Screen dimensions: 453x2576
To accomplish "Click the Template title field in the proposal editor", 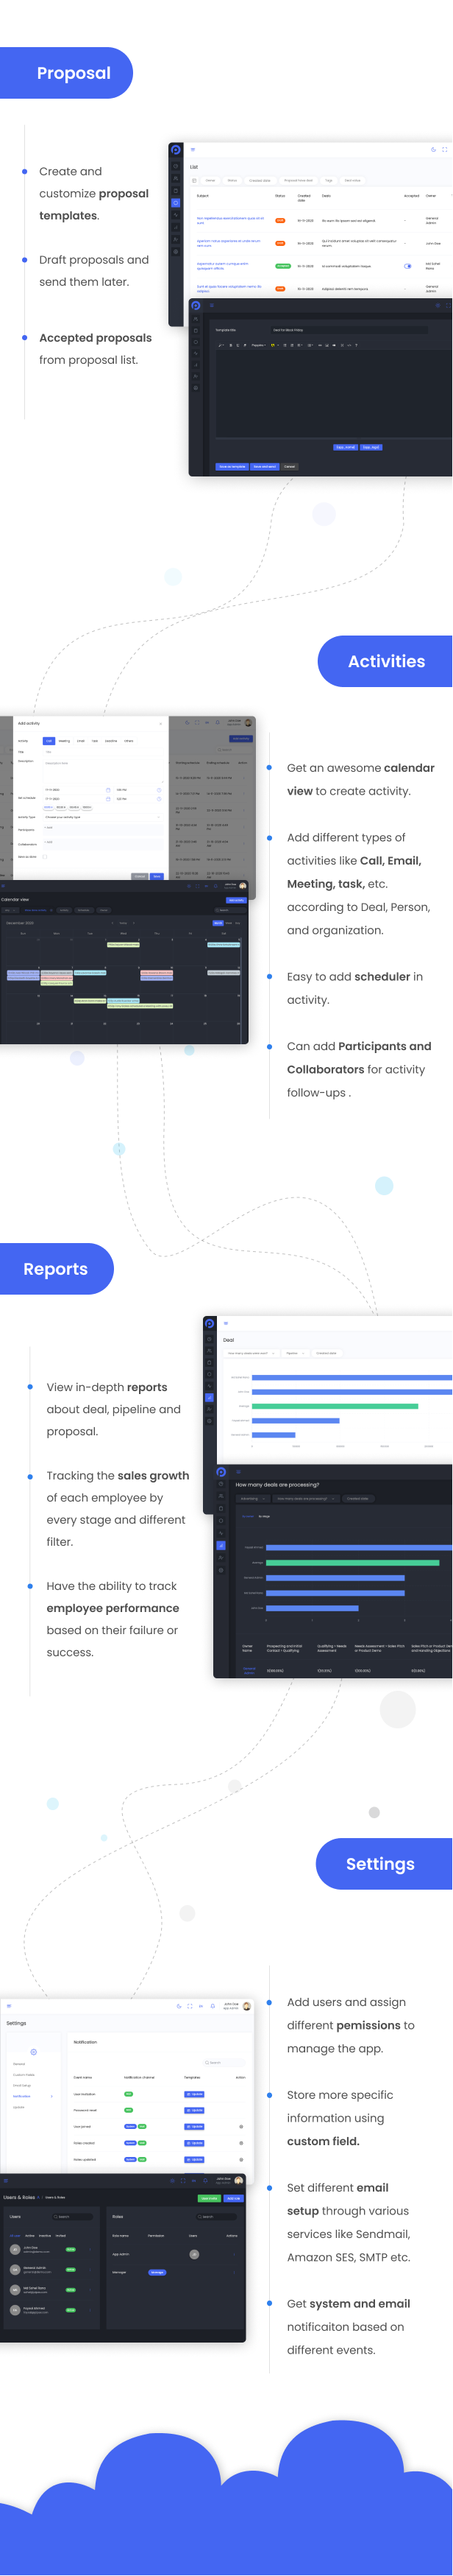I will [349, 330].
